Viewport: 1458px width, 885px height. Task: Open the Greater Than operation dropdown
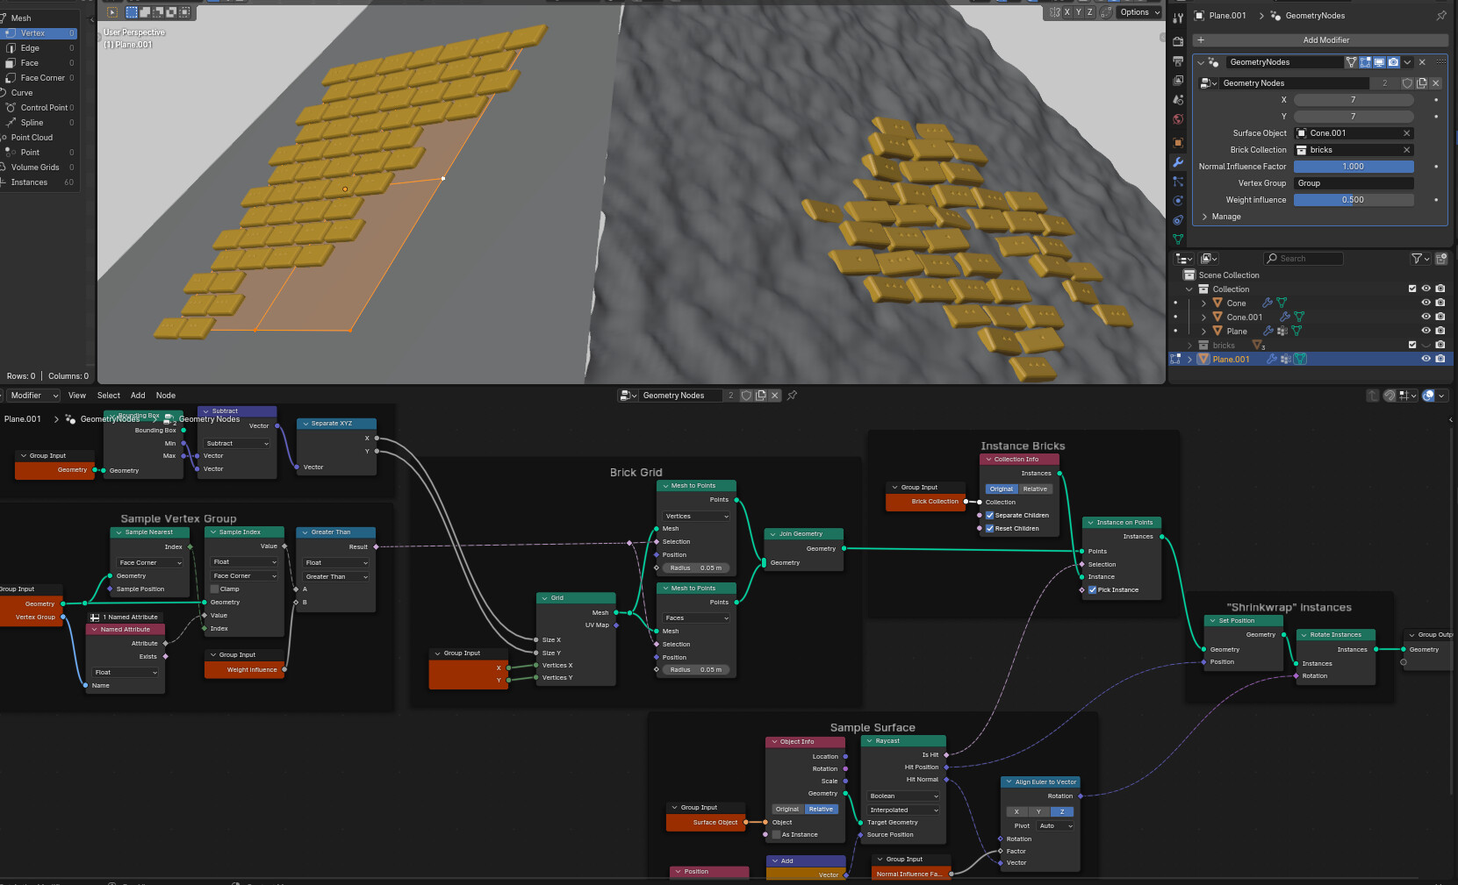336,577
